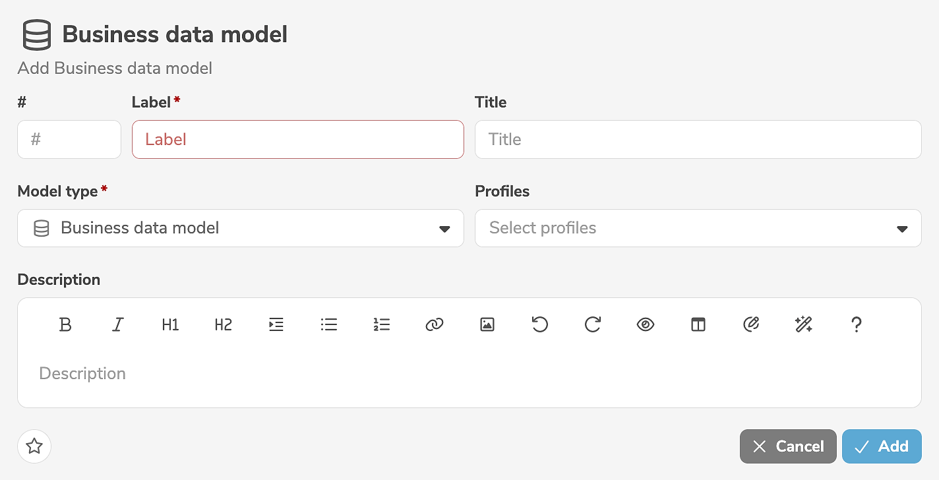Image resolution: width=939 pixels, height=480 pixels.
Task: Toggle bold formatting in description editor
Action: (x=65, y=324)
